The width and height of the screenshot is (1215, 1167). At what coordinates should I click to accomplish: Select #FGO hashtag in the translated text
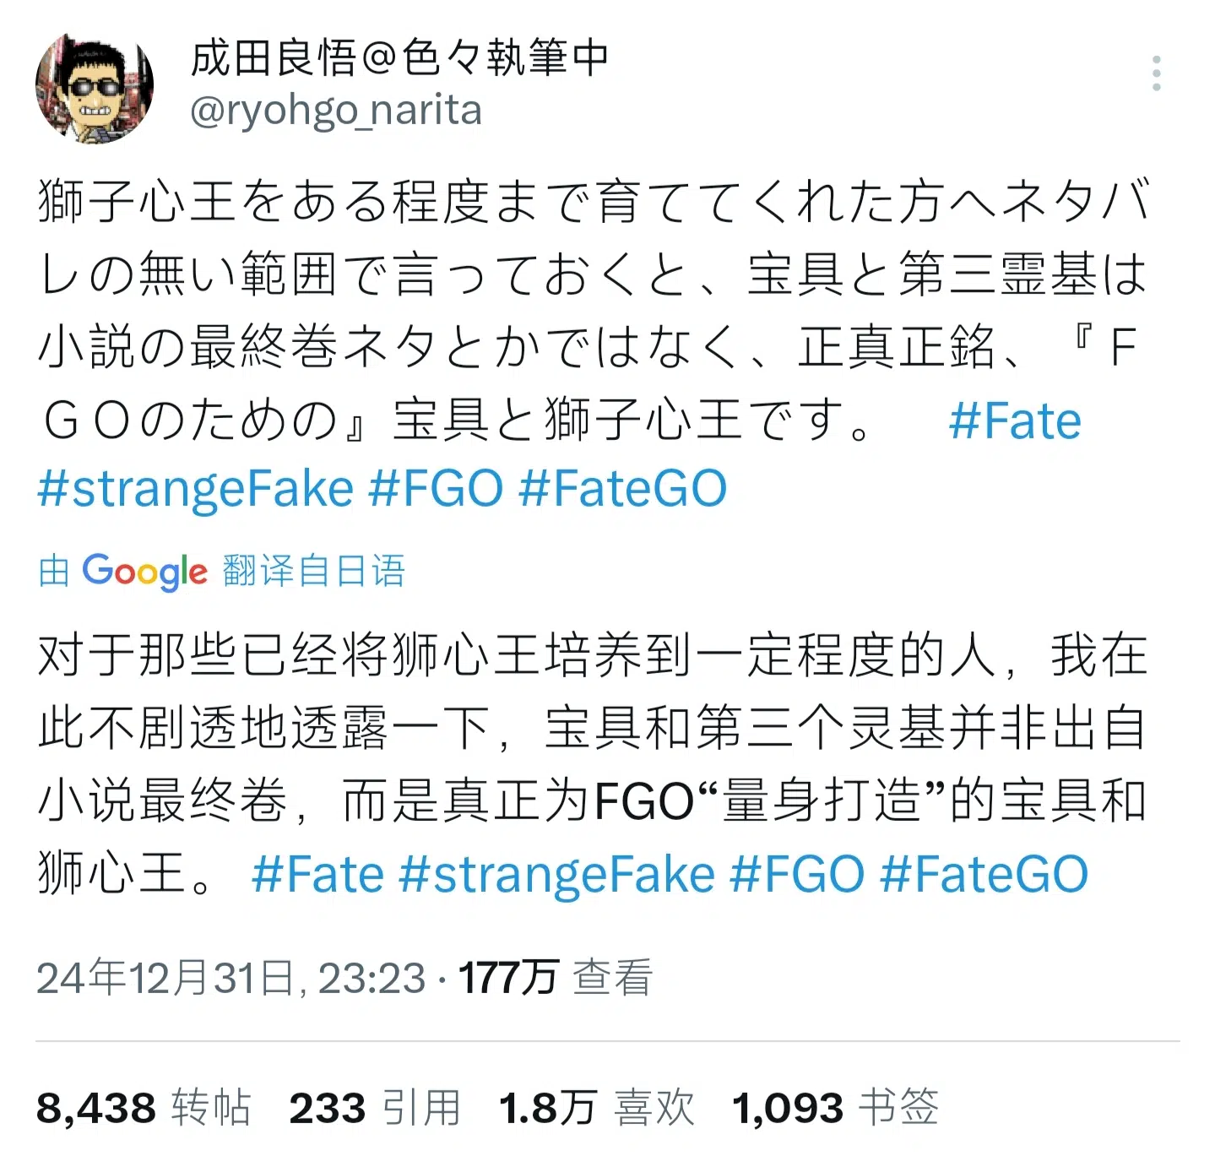point(797,874)
